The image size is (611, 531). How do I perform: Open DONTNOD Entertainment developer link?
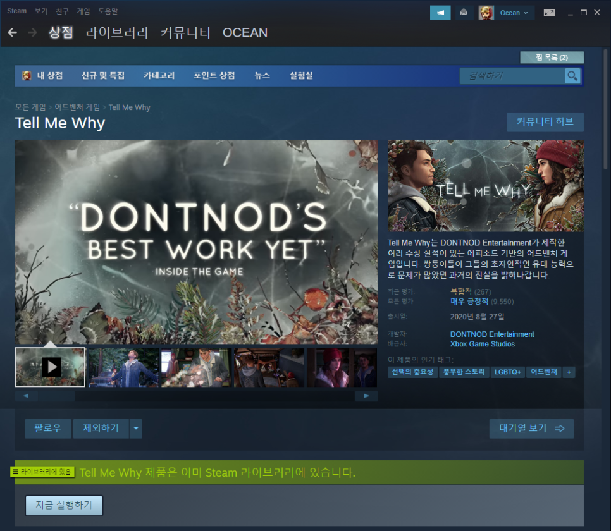[492, 334]
